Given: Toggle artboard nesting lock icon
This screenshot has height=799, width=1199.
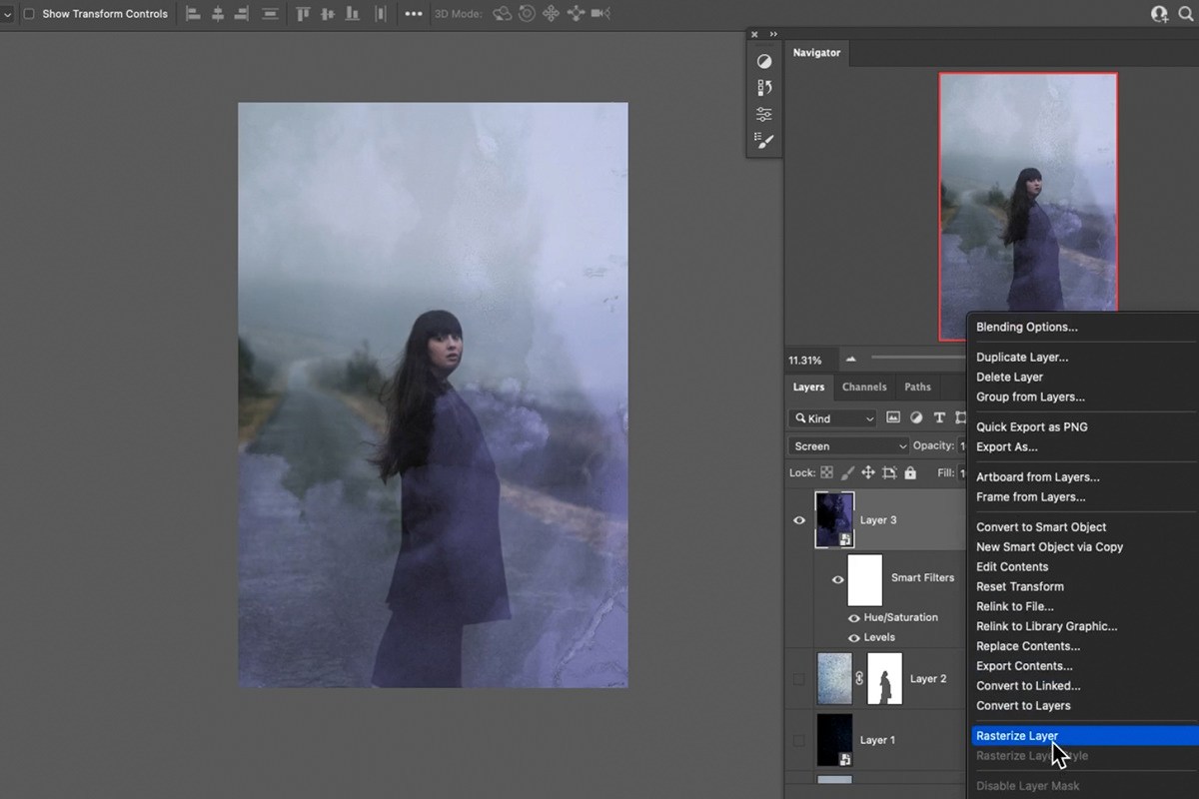Looking at the screenshot, I should pyautogui.click(x=889, y=473).
